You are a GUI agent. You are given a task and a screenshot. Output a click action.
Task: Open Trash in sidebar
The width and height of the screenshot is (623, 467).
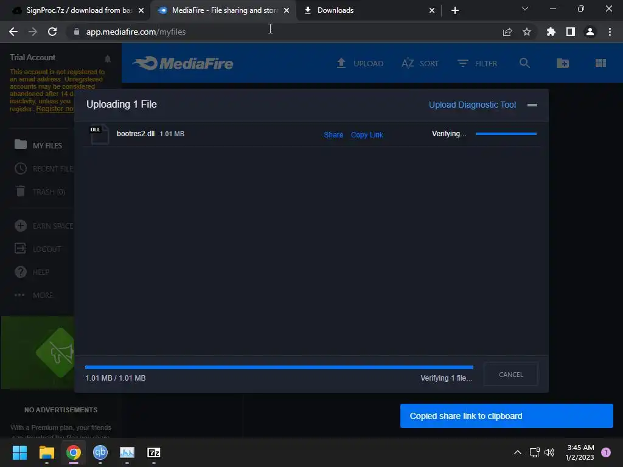click(x=40, y=192)
